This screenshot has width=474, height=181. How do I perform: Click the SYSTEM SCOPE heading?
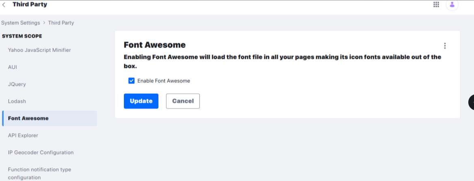point(22,36)
